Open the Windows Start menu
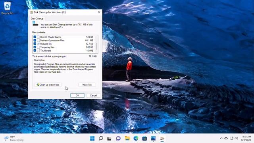Image resolution: width=254 pixels, height=143 pixels. 92,138
